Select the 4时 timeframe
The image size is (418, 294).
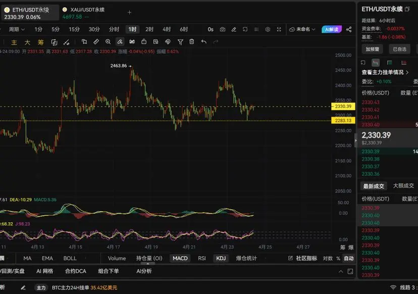click(167, 29)
